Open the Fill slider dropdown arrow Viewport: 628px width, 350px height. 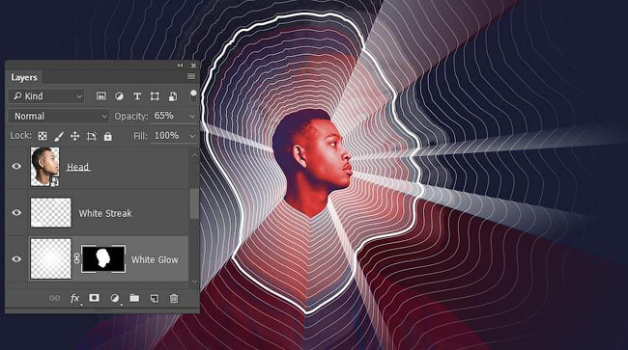192,136
